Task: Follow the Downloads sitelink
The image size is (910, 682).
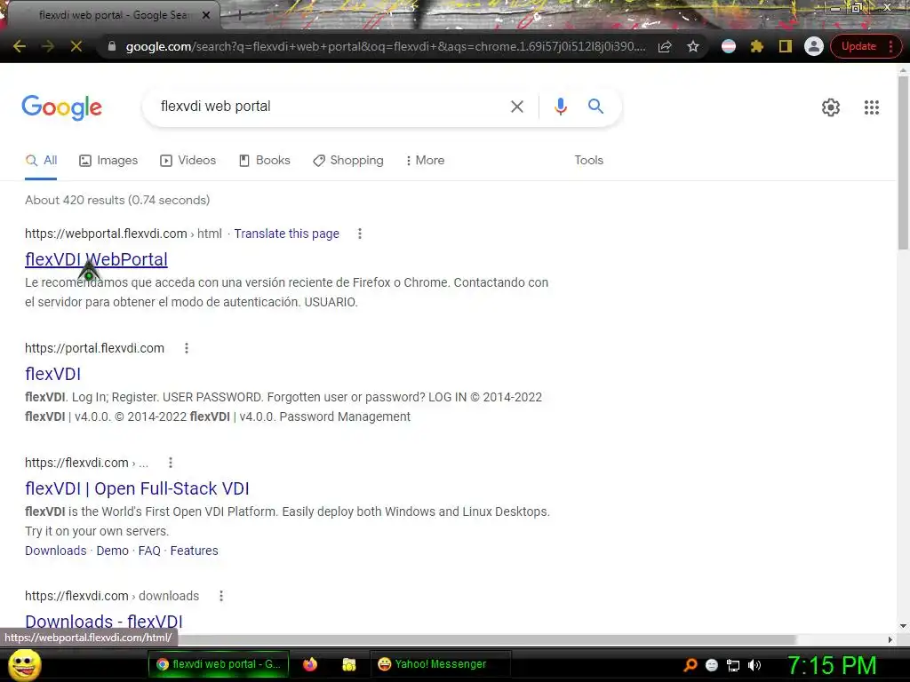Action: 56,551
